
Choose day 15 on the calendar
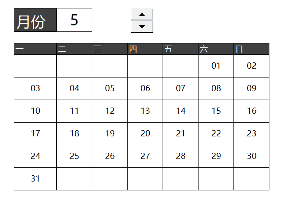tap(216, 111)
